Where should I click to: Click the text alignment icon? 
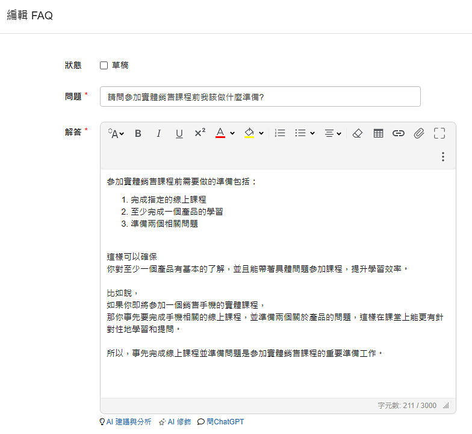(x=329, y=133)
